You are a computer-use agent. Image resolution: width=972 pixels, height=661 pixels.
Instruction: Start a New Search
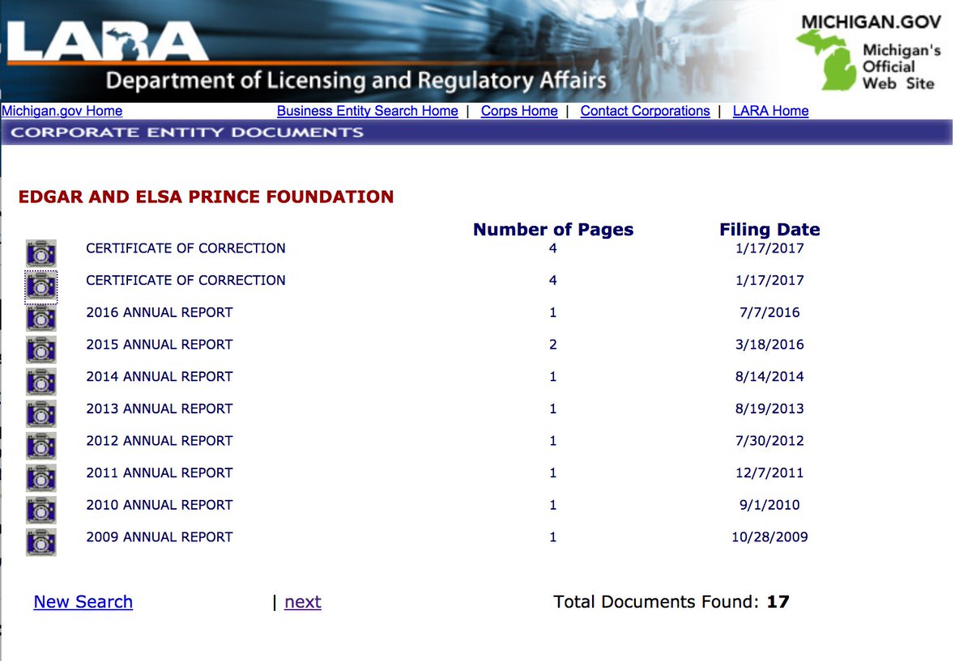[83, 602]
